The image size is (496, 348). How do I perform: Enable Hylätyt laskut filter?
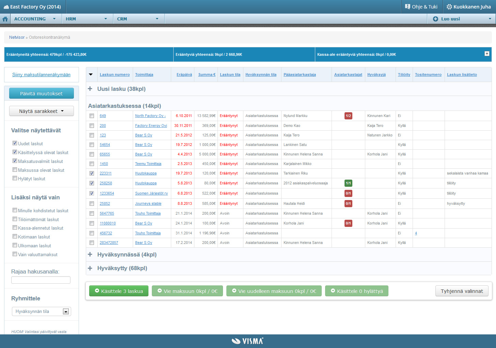pos(15,178)
